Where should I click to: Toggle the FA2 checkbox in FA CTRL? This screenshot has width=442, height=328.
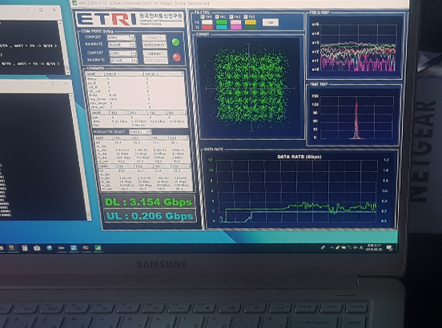(x=231, y=17)
